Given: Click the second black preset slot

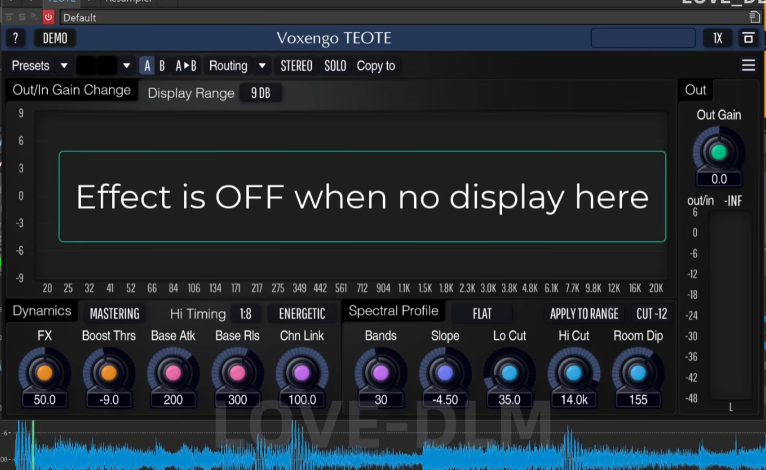Looking at the screenshot, I should (107, 66).
